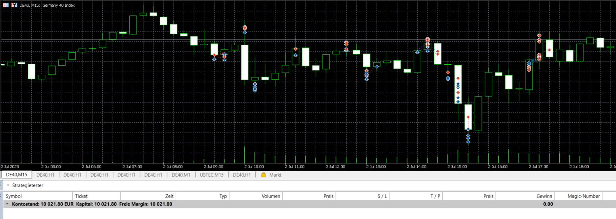The width and height of the screenshot is (616, 219).
Task: Open the Markt tab
Action: tap(271, 175)
